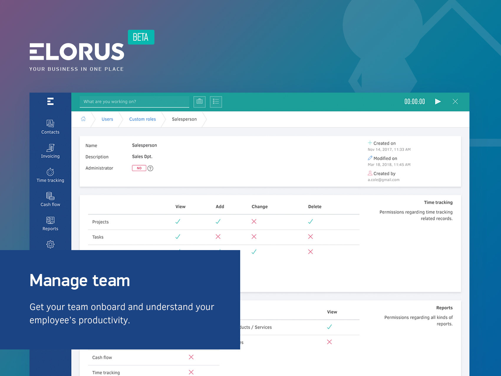The height and width of the screenshot is (376, 501).
Task: Toggle Projects View permission
Action: [x=178, y=221]
